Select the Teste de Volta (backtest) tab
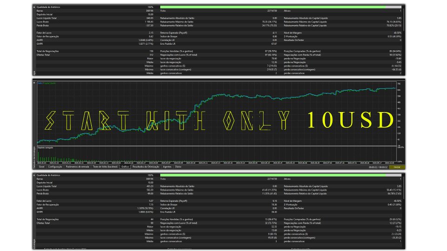Screen dimensions: 447x251 point(105,167)
